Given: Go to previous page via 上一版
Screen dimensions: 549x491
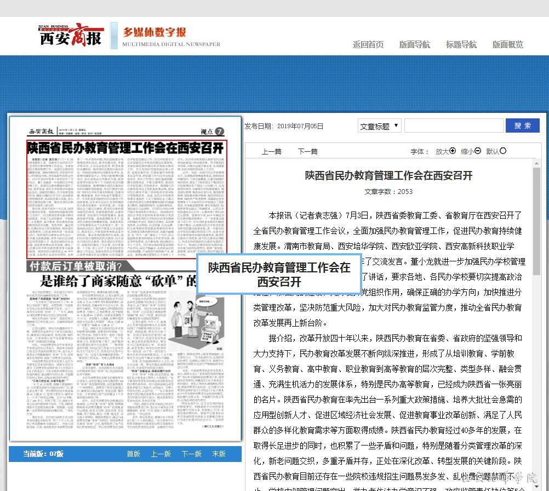Looking at the screenshot, I should 161,454.
